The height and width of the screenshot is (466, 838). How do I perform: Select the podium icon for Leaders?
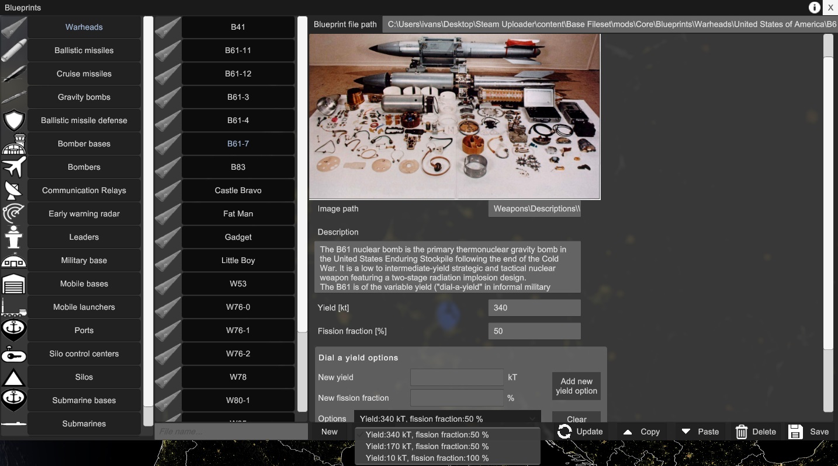coord(14,237)
